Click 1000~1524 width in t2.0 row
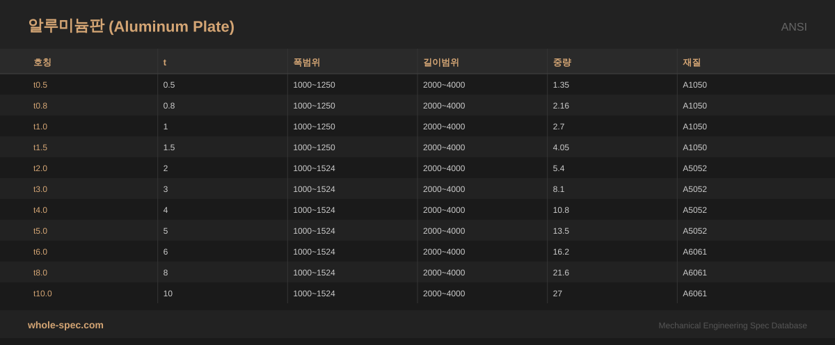This screenshot has width=835, height=345. click(314, 168)
